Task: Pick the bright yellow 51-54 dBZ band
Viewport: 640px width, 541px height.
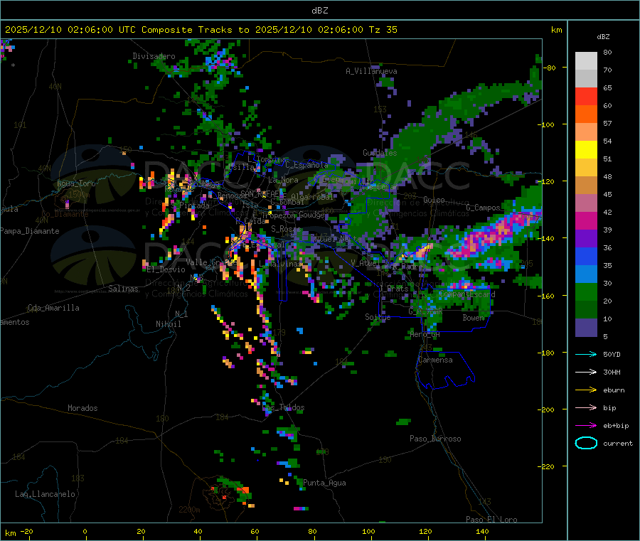Action: tap(586, 150)
